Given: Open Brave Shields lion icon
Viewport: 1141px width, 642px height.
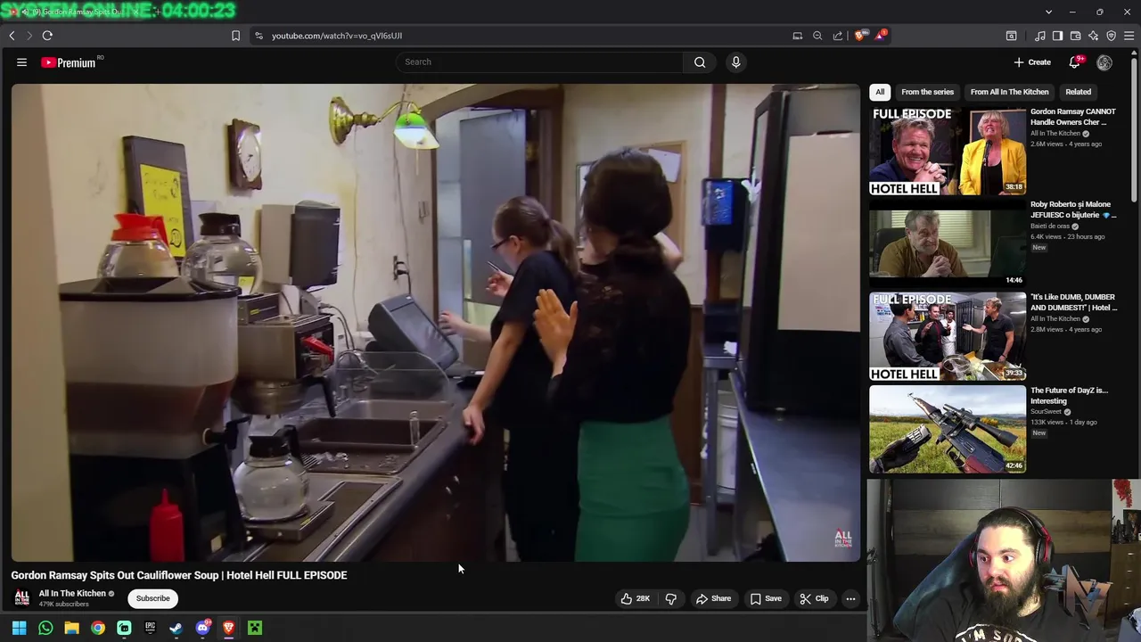Looking at the screenshot, I should 859,36.
